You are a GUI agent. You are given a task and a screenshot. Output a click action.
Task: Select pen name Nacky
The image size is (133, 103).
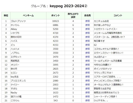coord(14,92)
